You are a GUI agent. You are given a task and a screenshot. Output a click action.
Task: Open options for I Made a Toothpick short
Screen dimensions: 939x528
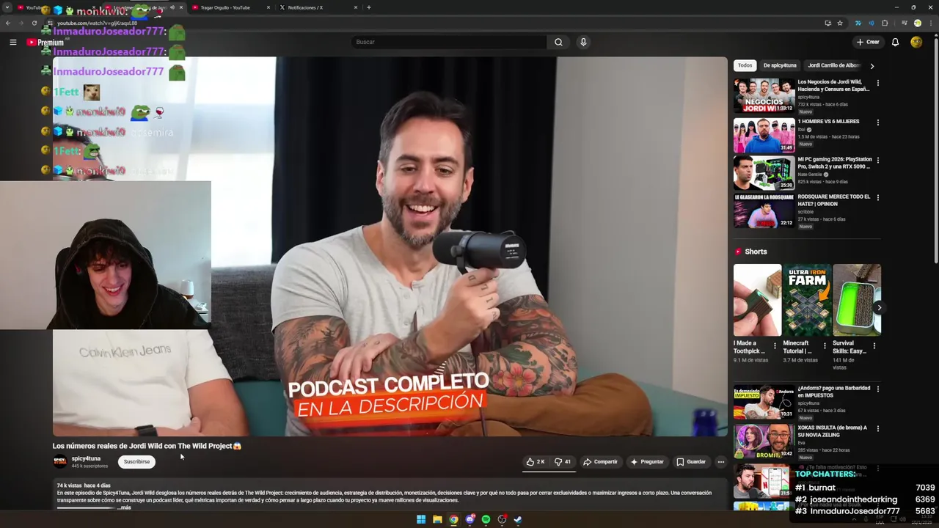coord(775,346)
